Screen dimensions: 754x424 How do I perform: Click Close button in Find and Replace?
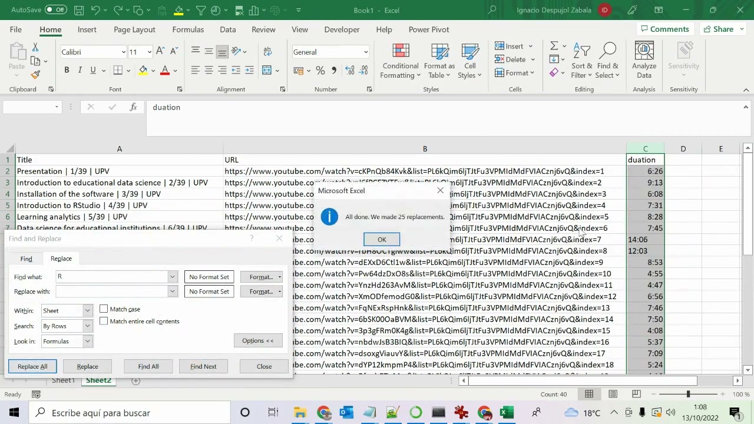point(264,366)
